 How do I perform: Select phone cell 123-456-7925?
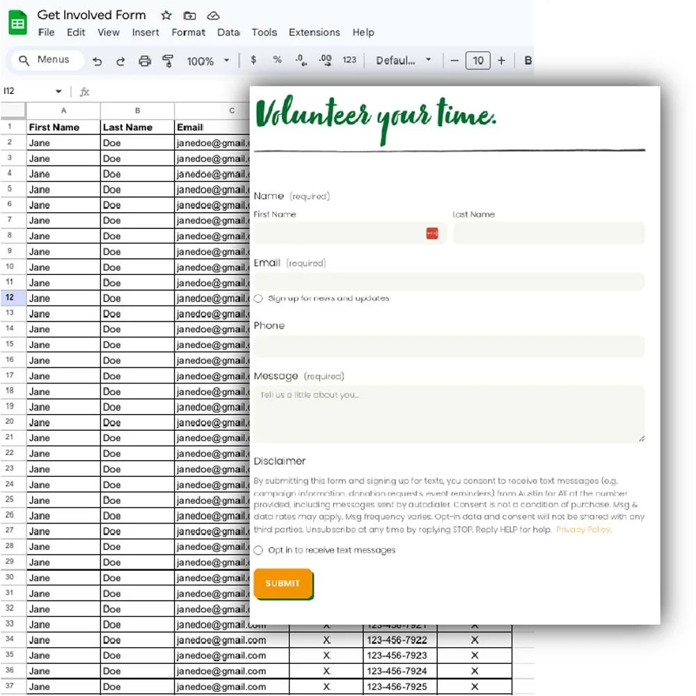click(400, 687)
